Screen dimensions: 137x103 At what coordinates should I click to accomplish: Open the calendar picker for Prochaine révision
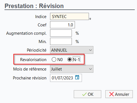click(77, 77)
